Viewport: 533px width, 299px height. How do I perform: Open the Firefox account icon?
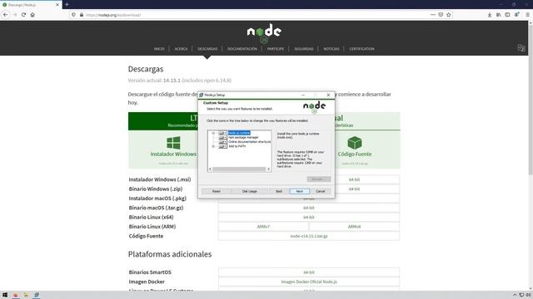coord(516,15)
